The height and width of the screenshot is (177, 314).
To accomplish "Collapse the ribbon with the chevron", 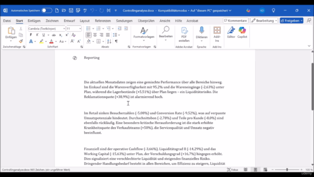I will point(309,46).
